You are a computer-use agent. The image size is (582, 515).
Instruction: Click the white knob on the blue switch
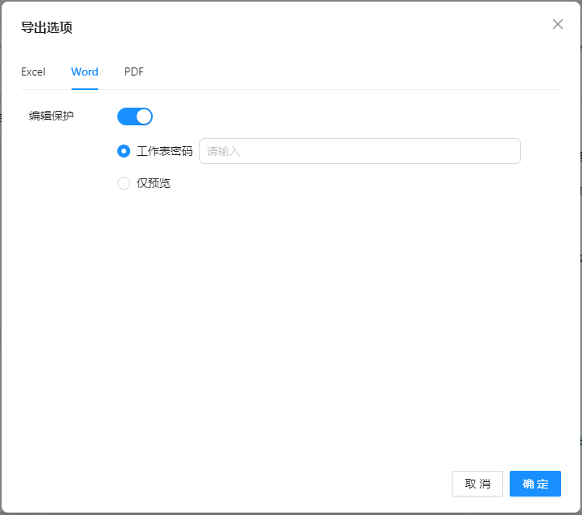[x=144, y=116]
